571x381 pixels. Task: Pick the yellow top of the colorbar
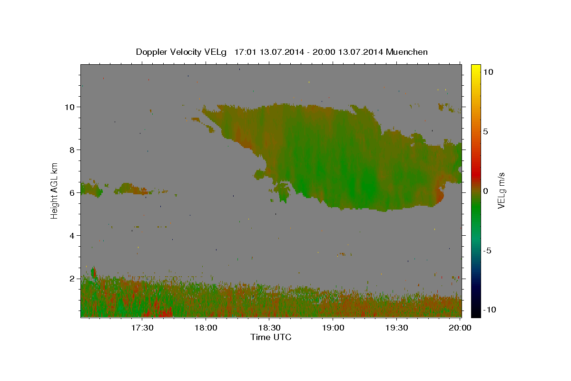click(x=476, y=68)
